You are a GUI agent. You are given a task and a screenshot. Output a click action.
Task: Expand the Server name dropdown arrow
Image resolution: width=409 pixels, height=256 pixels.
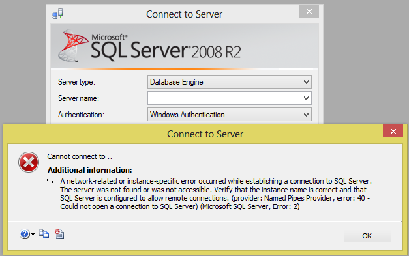(306, 98)
